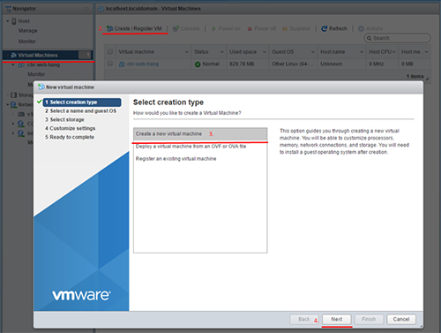Click the Other Linux guest OS cell
The image size is (441, 333).
[293, 64]
